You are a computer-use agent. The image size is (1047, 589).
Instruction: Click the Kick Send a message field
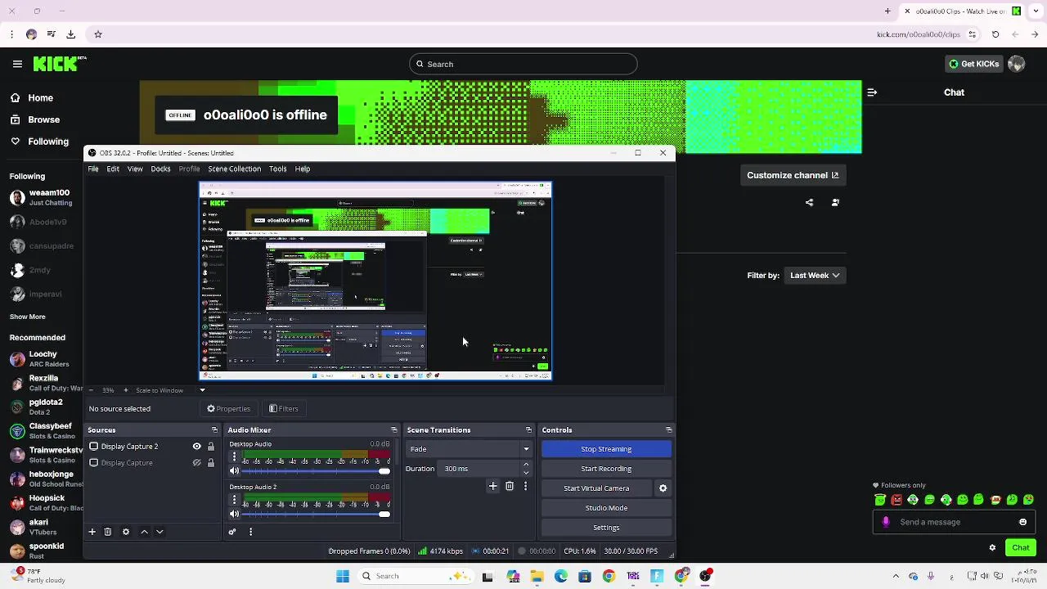(x=955, y=522)
